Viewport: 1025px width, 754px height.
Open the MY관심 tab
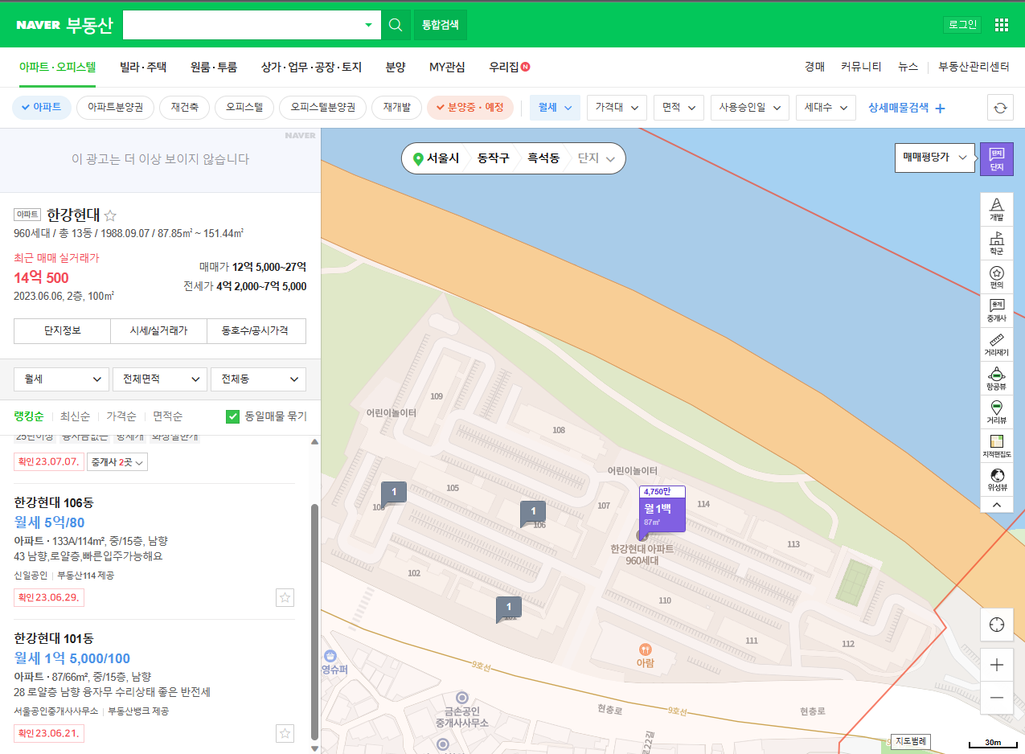point(447,68)
